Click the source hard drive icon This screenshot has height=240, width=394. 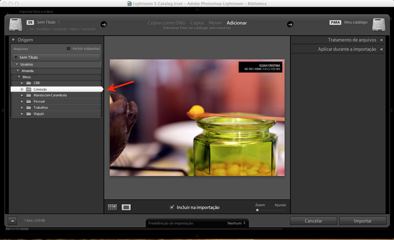click(x=16, y=25)
